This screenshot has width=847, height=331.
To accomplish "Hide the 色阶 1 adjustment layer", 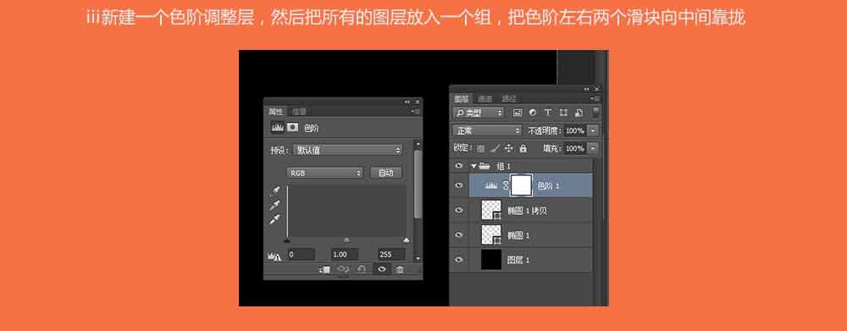I will (459, 185).
